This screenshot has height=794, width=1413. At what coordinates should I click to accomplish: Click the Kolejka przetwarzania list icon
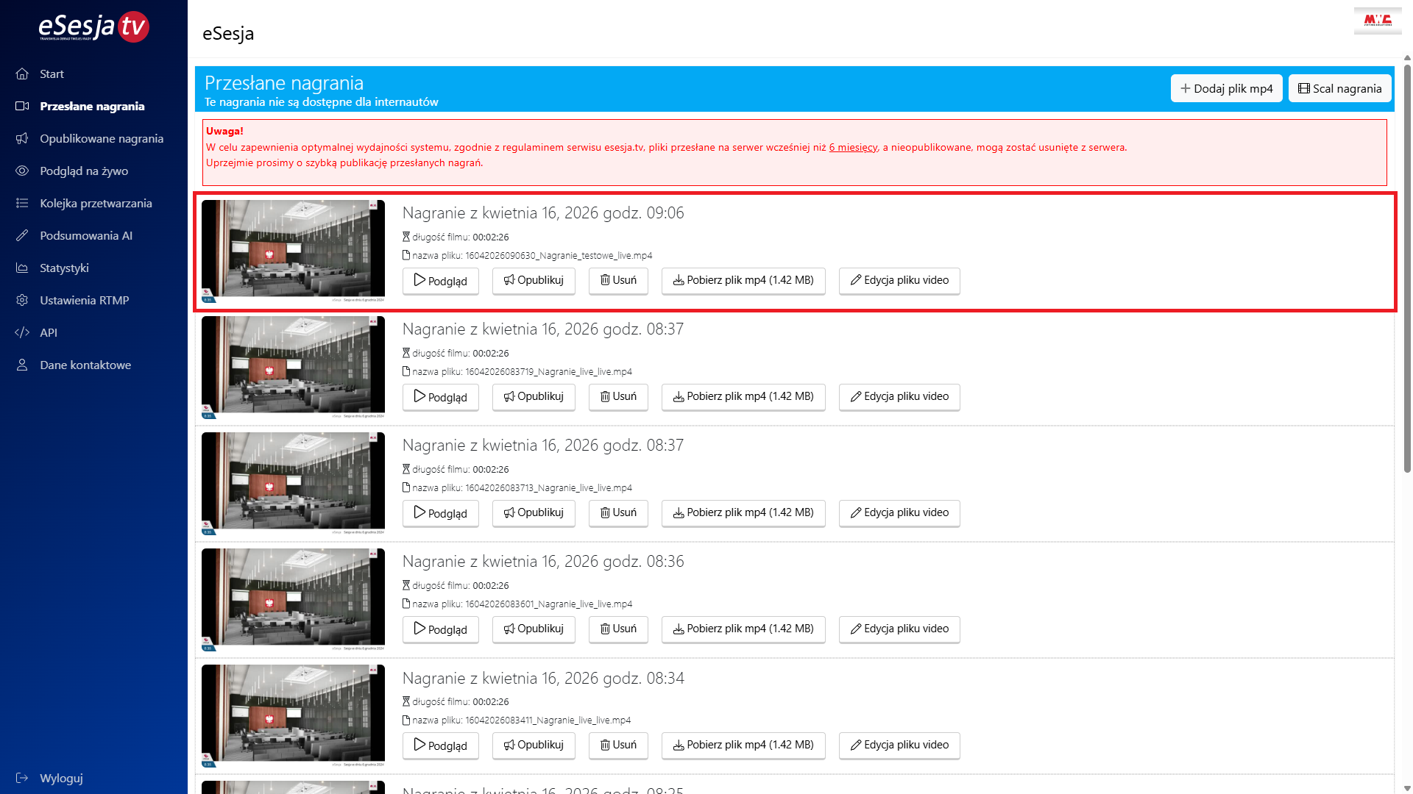tap(22, 203)
